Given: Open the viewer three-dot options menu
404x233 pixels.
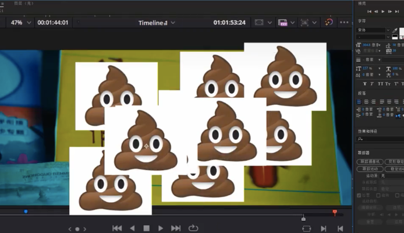Looking at the screenshot, I should (344, 22).
